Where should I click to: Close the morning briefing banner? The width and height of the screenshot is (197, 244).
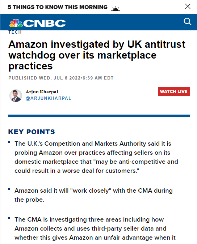188,7
